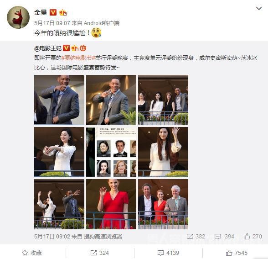The width and height of the screenshot is (268, 259).
Task: Open the 5月17日 09:07 post timestamp
Action: (x=52, y=23)
